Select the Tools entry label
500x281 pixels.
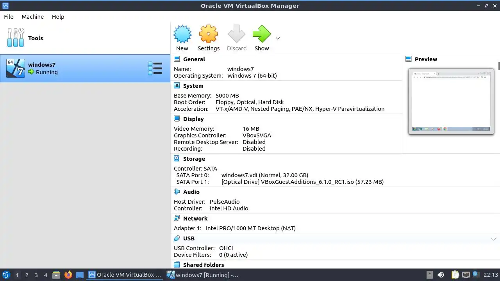36,38
